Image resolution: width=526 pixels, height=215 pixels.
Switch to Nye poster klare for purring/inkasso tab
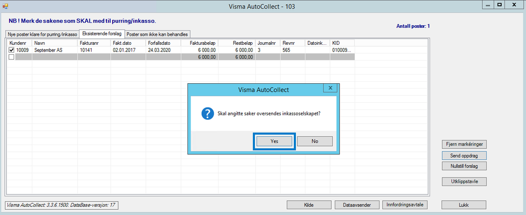pos(42,34)
